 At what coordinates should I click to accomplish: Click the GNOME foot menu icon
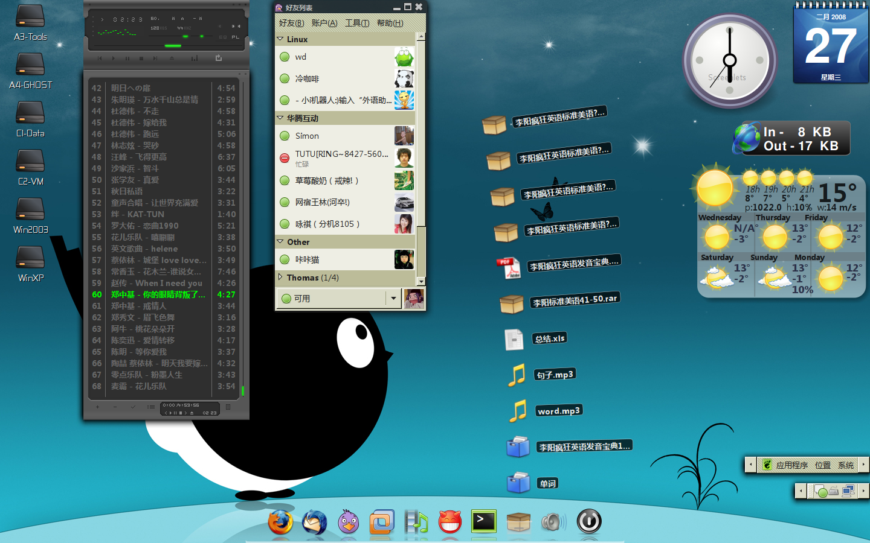click(x=767, y=465)
